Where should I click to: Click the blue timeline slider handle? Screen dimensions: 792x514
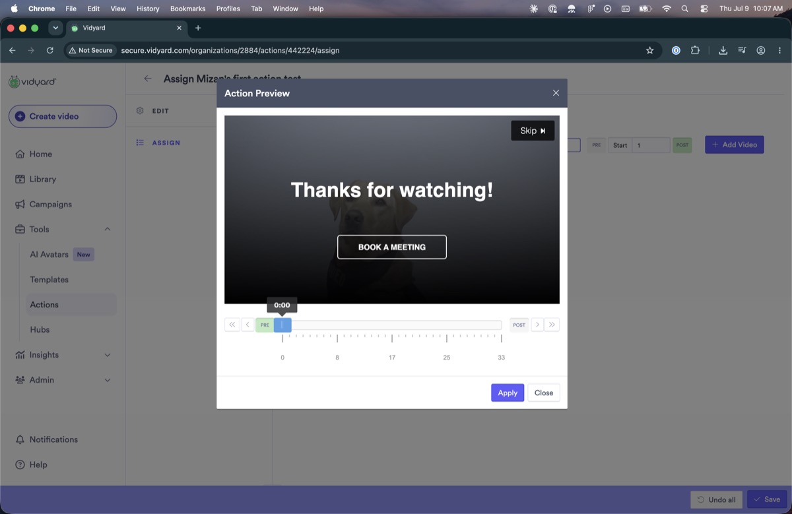pyautogui.click(x=282, y=325)
